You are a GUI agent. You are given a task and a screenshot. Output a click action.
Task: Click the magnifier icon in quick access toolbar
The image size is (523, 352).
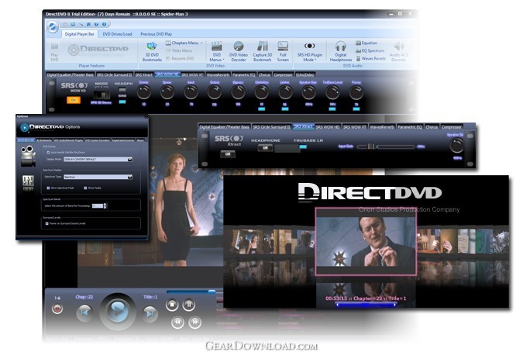pos(81,24)
